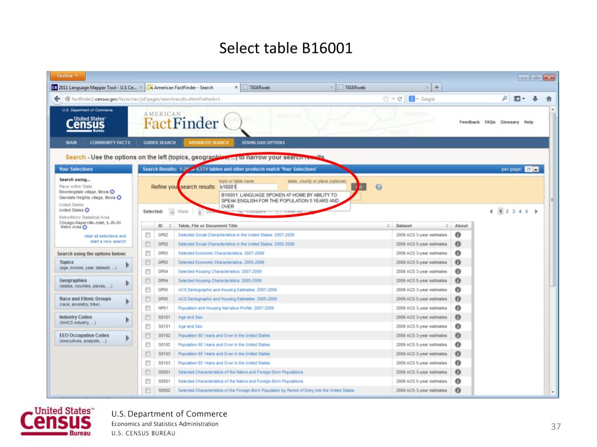Click the state, county or place input field
597x447 pixels.
(317, 187)
